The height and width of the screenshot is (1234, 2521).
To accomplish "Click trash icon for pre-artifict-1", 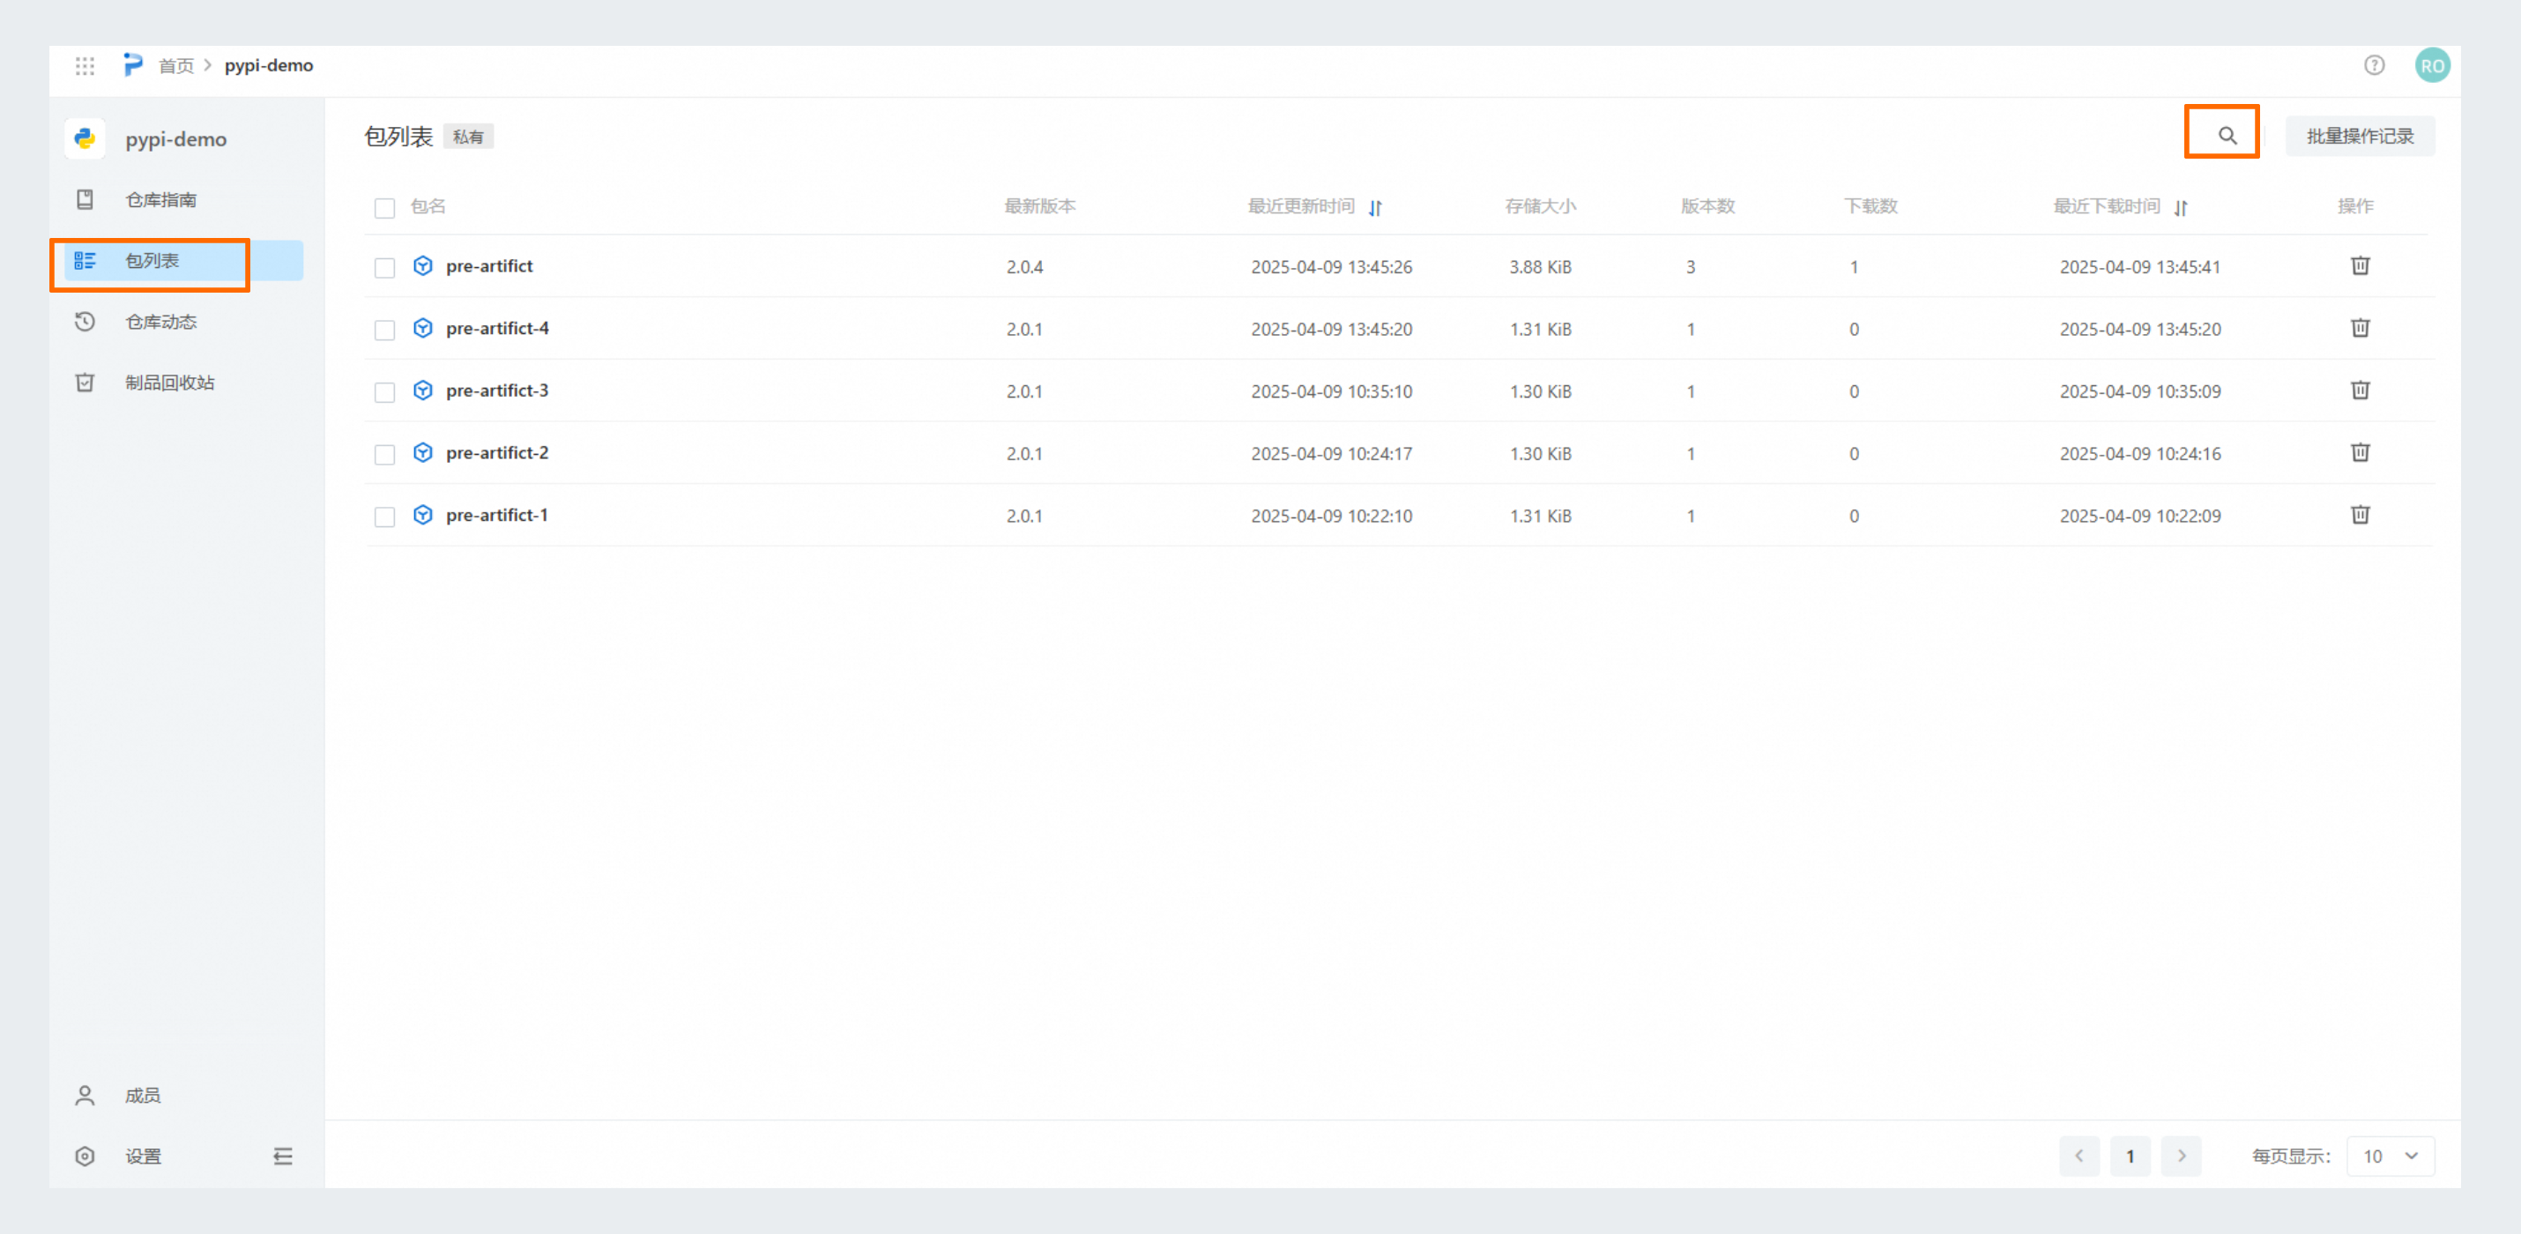I will point(2360,515).
